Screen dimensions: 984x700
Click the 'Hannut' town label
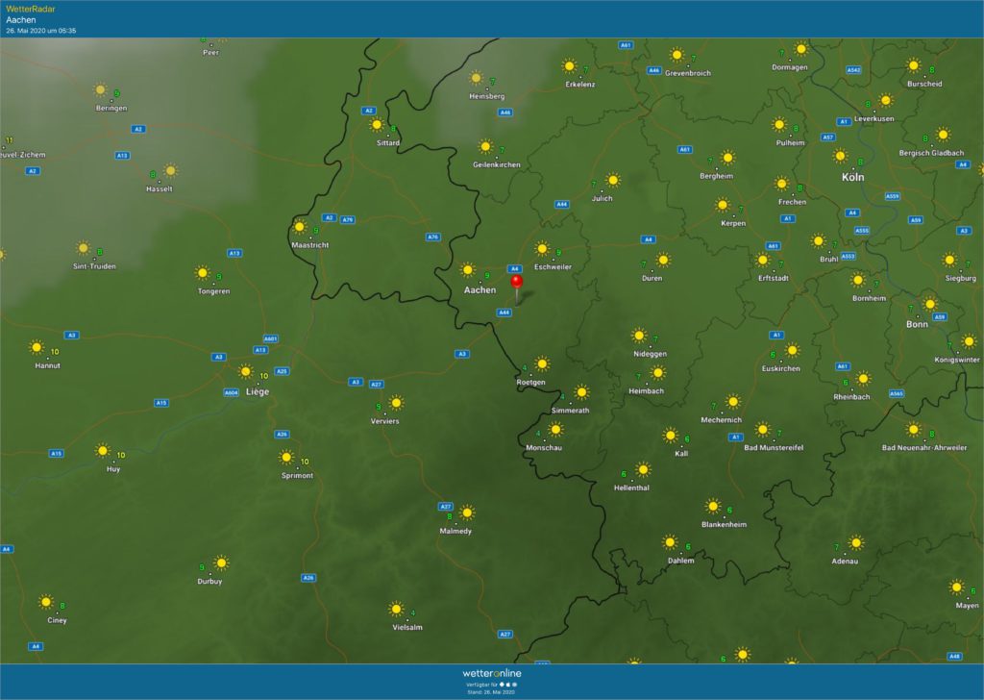(x=48, y=365)
